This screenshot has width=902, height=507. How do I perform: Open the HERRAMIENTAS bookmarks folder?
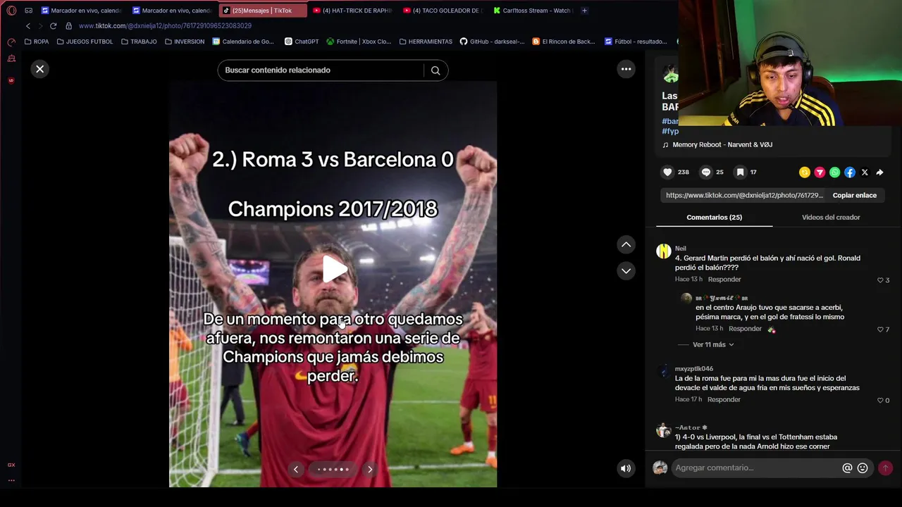click(426, 42)
